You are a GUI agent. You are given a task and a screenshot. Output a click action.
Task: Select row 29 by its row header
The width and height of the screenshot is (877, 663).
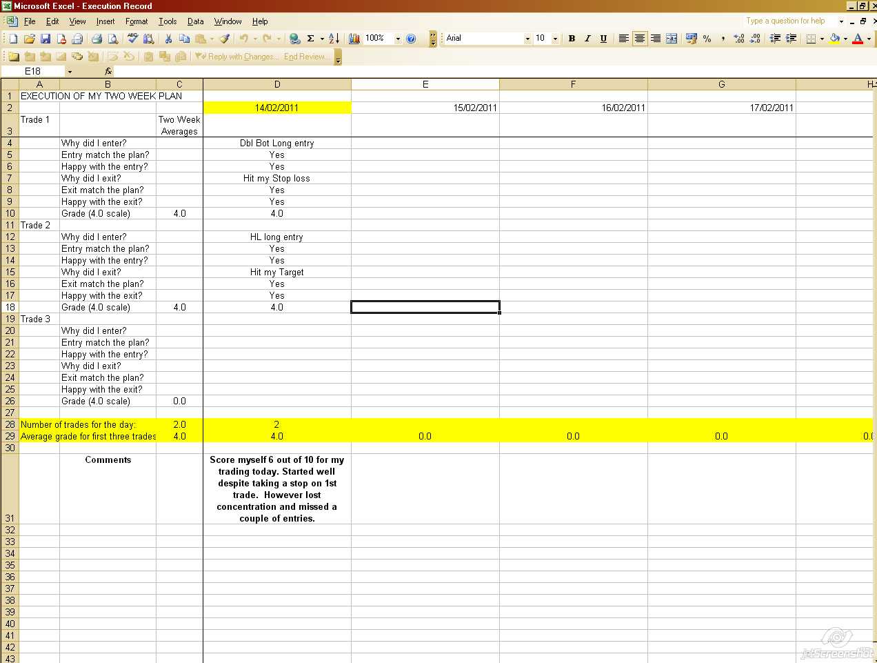(x=10, y=437)
